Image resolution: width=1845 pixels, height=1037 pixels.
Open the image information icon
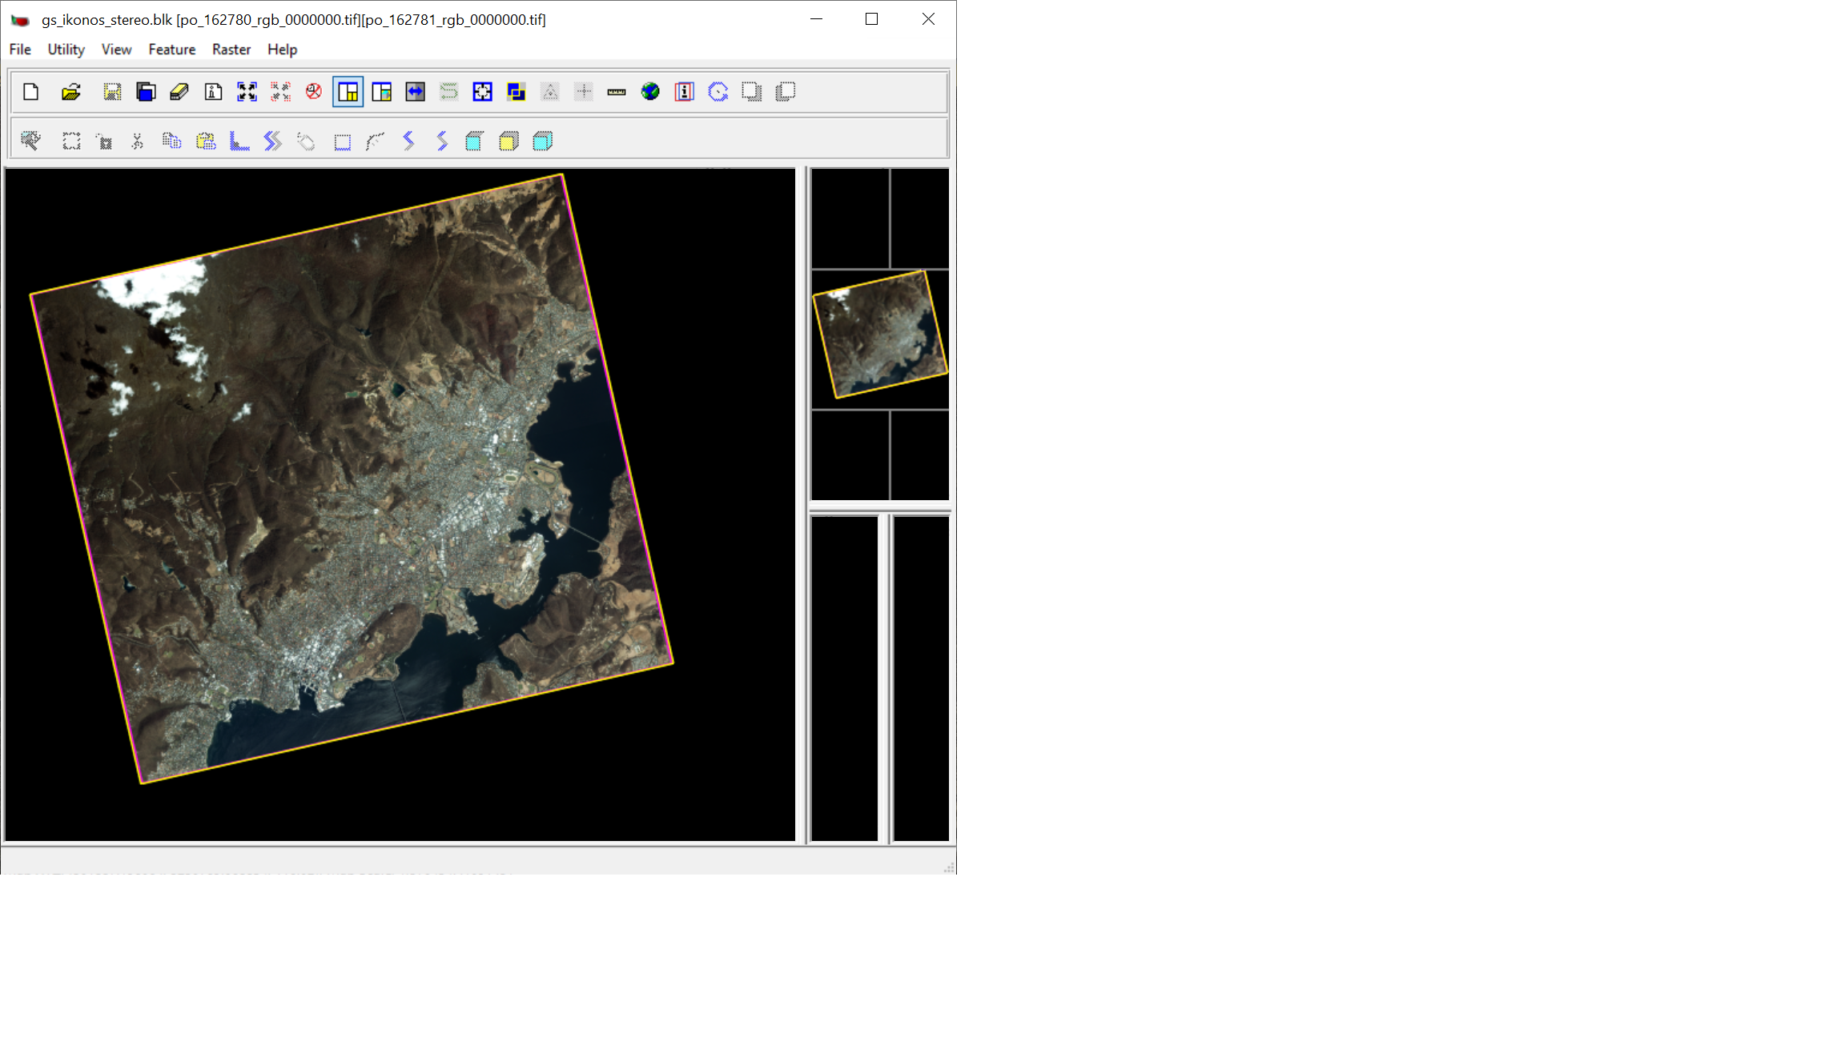(x=213, y=92)
